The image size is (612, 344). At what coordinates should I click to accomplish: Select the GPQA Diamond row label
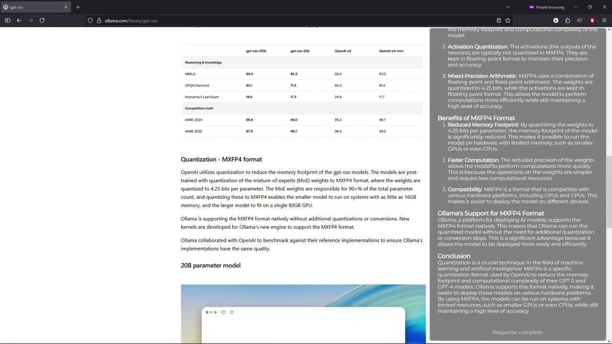(197, 86)
